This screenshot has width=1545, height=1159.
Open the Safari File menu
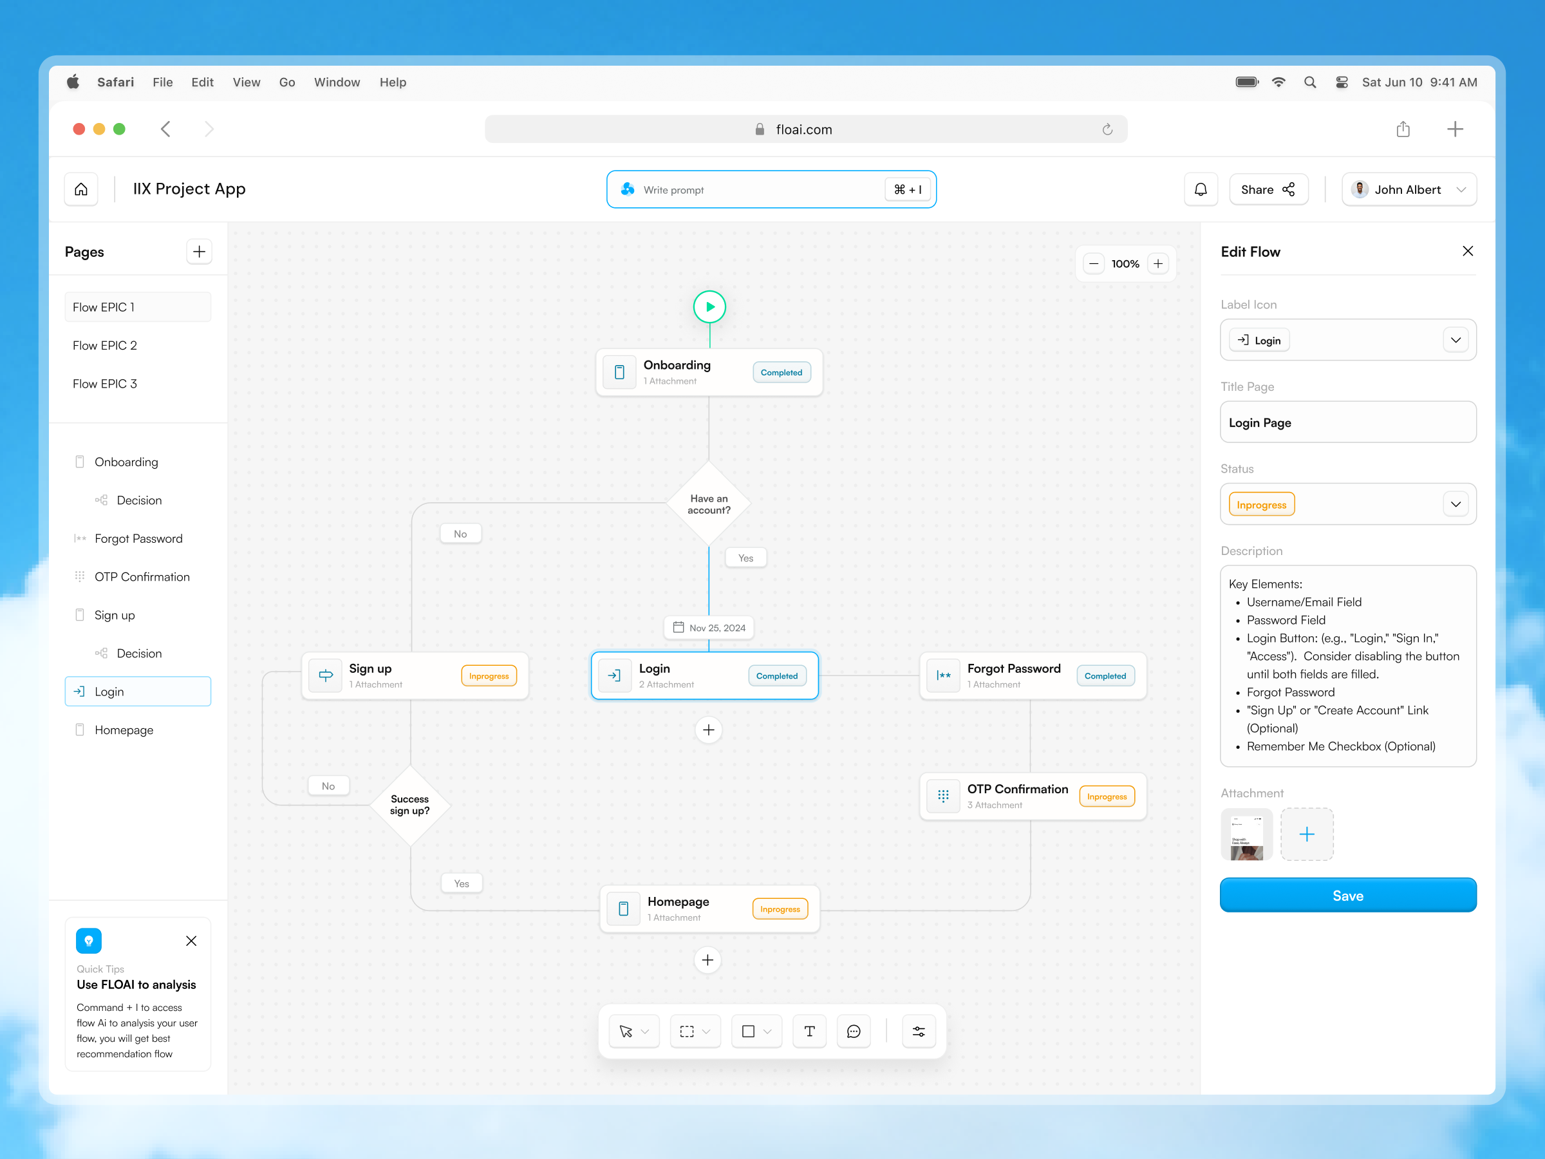pos(163,82)
